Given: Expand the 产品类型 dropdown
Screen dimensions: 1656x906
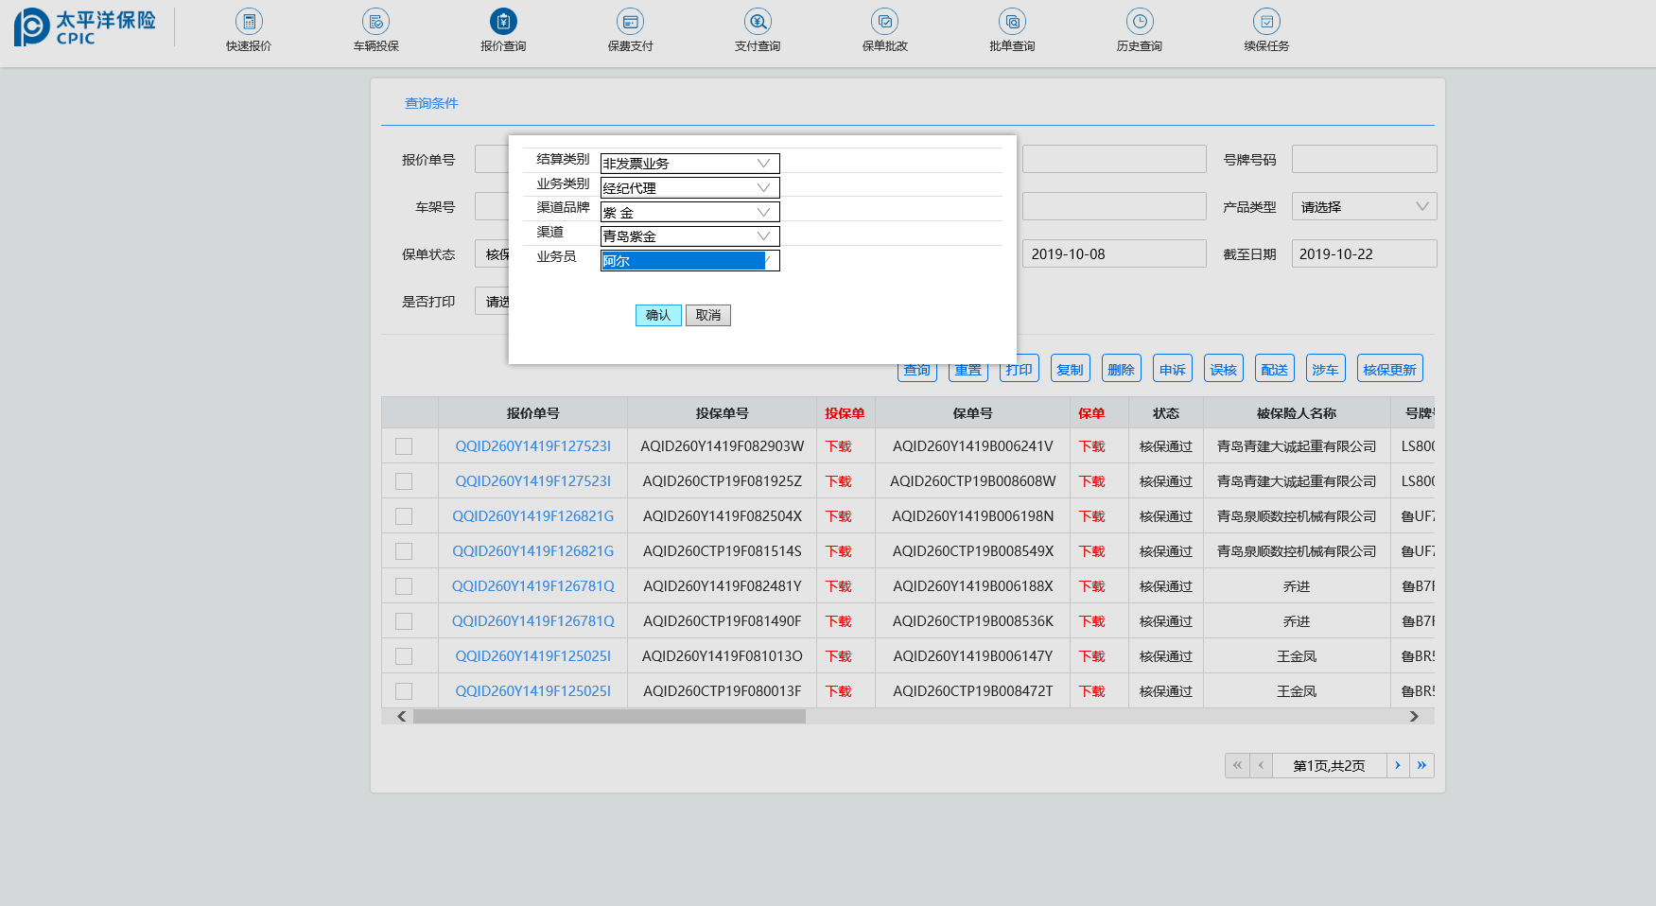Looking at the screenshot, I should 1364,207.
